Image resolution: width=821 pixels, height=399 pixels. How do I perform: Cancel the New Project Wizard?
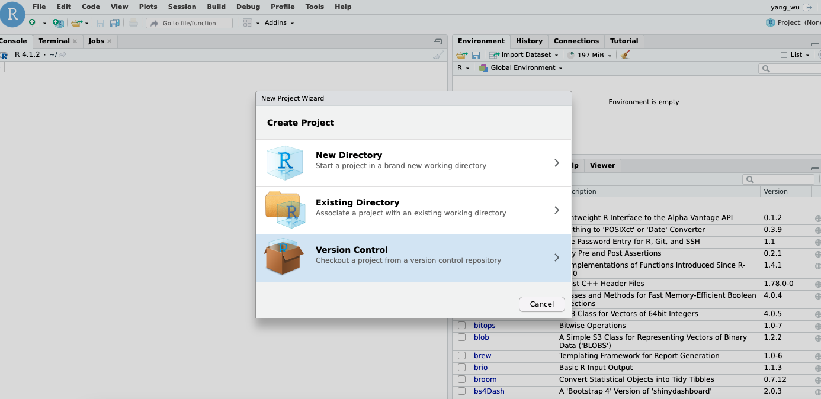[541, 304]
